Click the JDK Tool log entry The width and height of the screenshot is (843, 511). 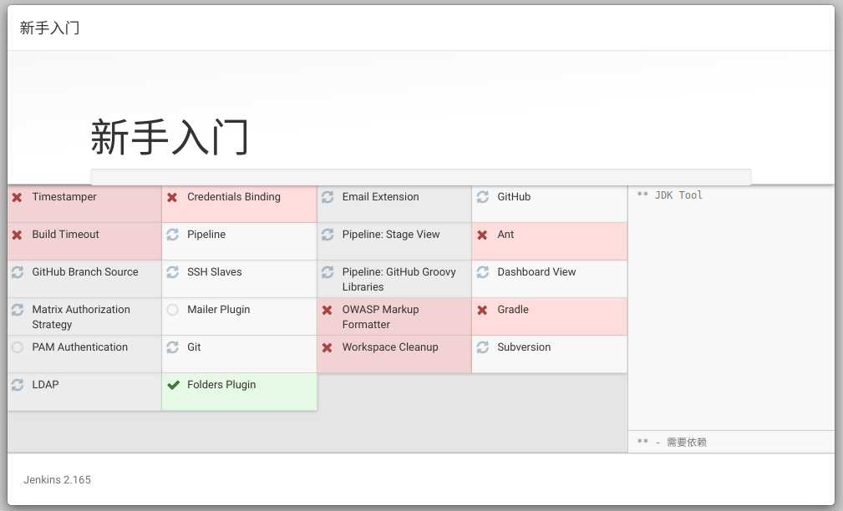point(670,195)
